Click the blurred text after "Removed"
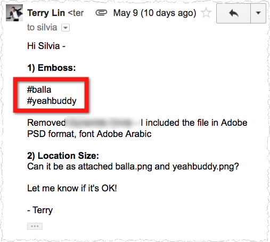 [x=103, y=123]
